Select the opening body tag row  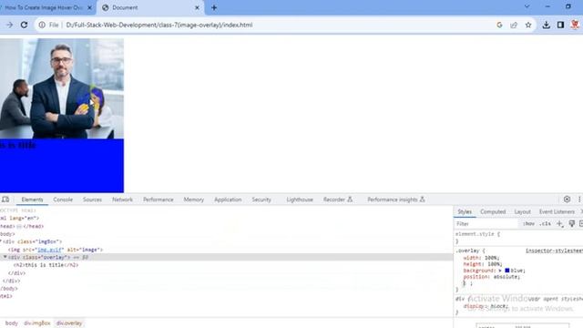click(x=7, y=234)
